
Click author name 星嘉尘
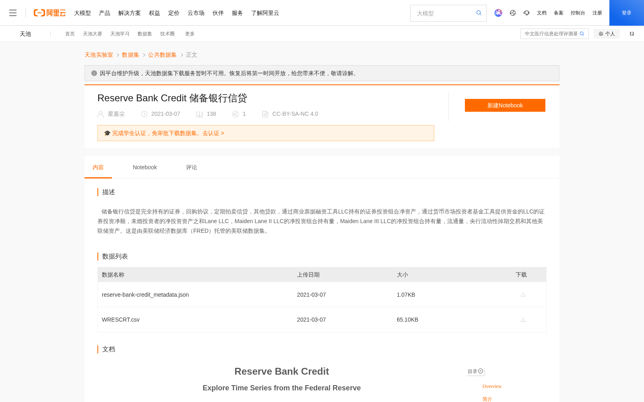click(116, 114)
